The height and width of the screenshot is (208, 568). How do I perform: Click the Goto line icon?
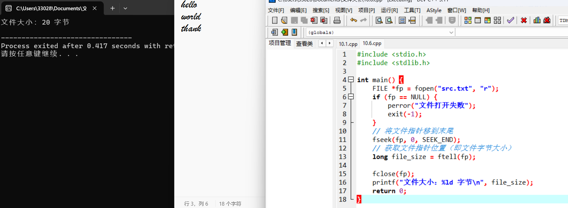click(412, 20)
